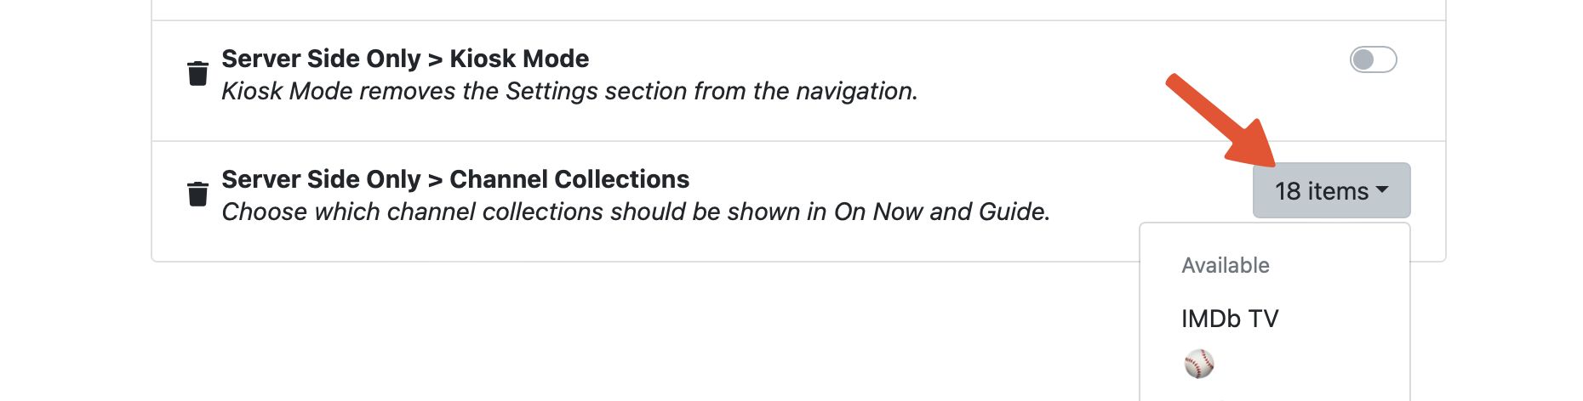Click the Channel Collections description sentence

pyautogui.click(x=635, y=212)
